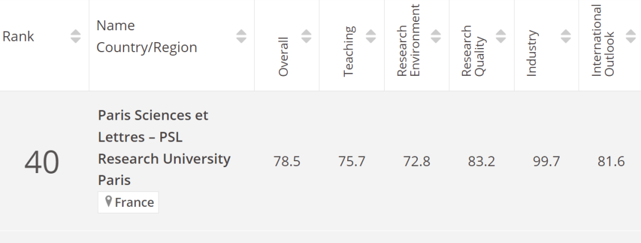Select the Name Country/Region header label
Screen dimensions: 641x243
(147, 36)
